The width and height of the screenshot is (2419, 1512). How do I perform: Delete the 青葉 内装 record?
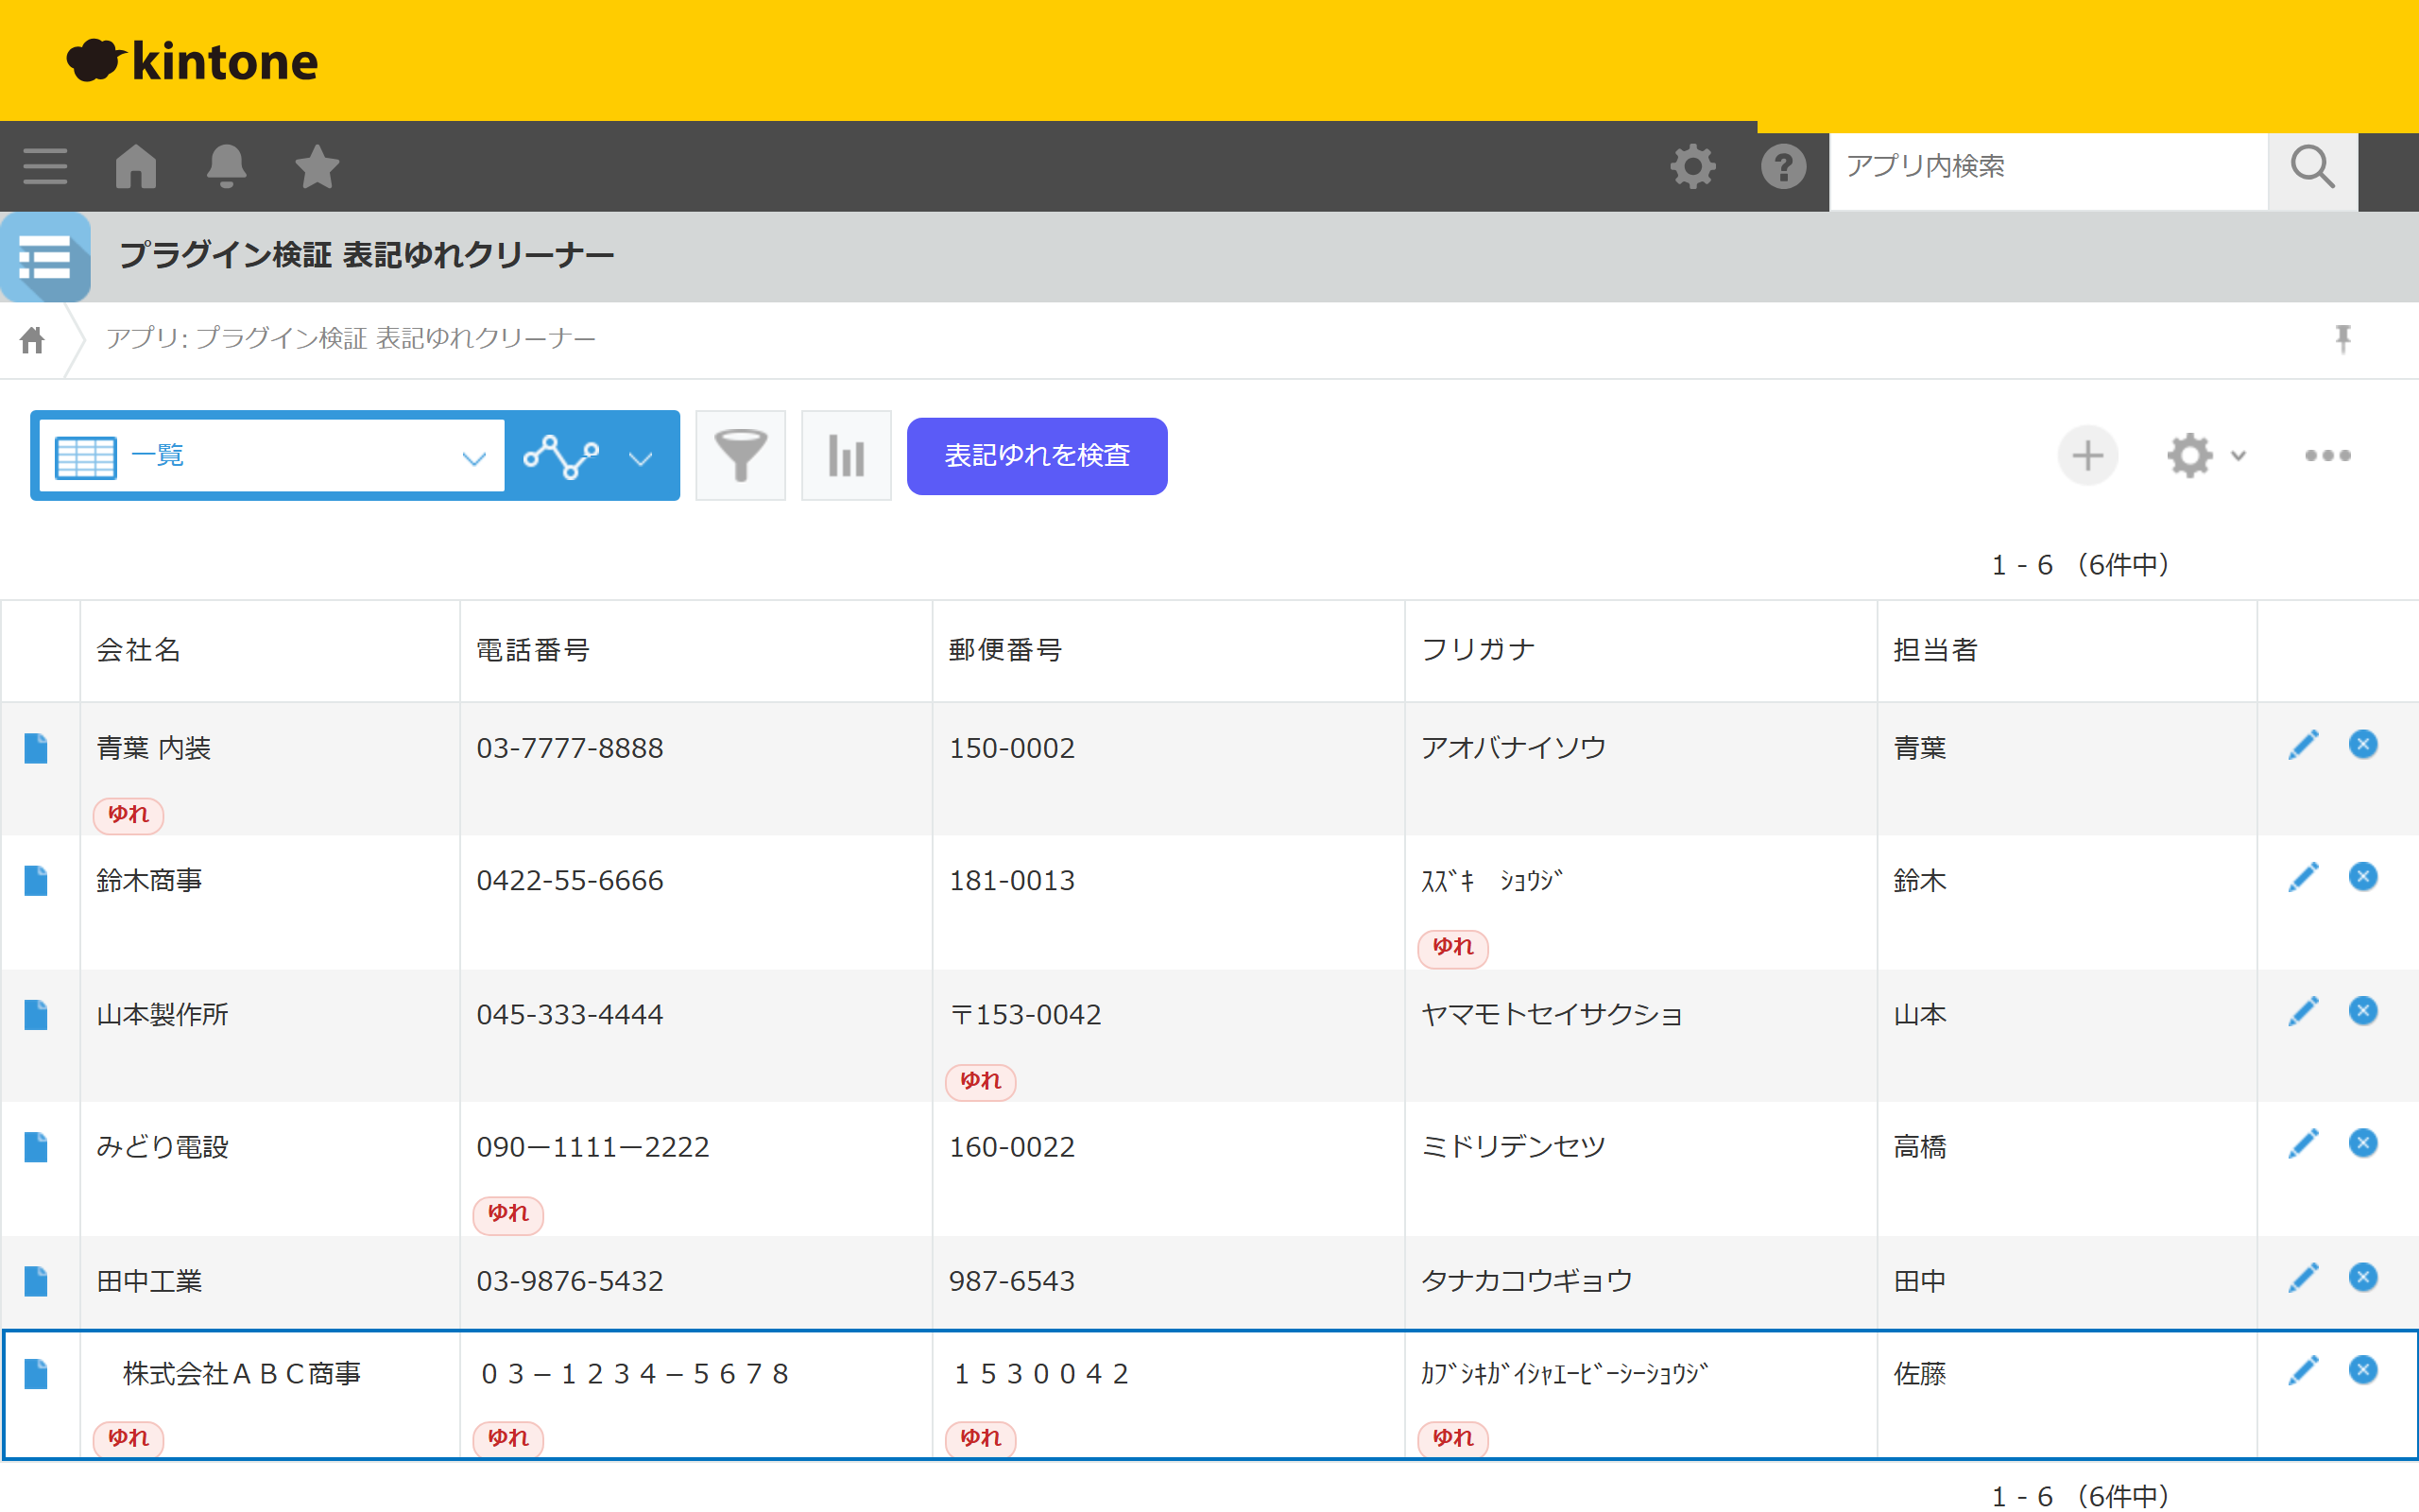click(x=2363, y=744)
